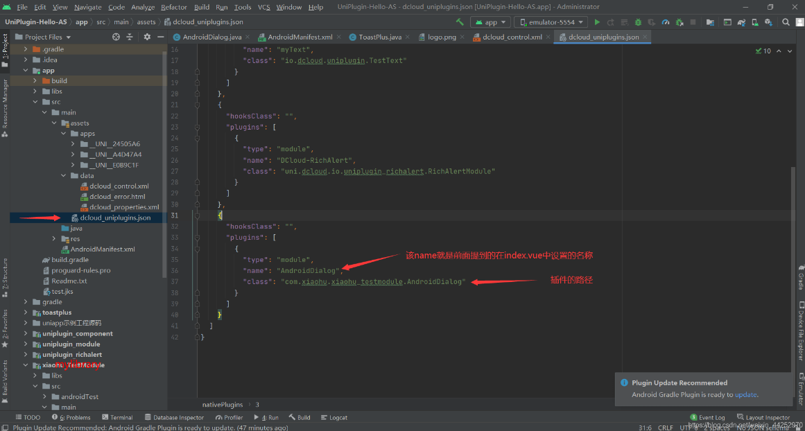
Task: Go to previous highlighted problem arrow
Action: click(x=779, y=51)
